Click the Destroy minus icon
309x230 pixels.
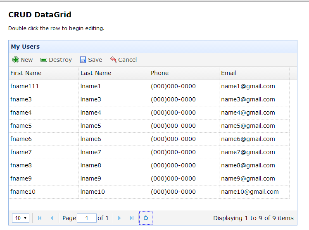coord(44,60)
